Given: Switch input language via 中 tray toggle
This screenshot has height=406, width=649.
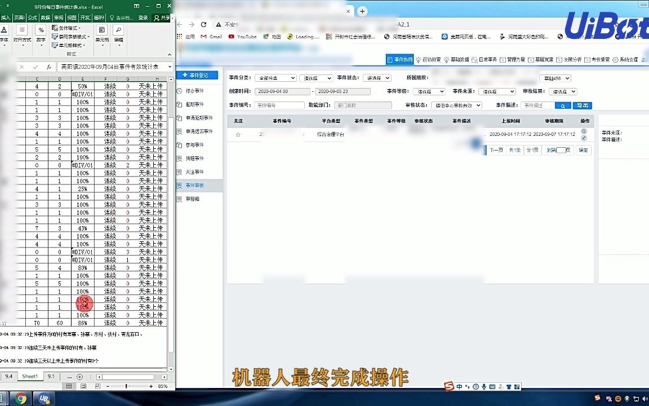Looking at the screenshot, I should tap(460, 387).
